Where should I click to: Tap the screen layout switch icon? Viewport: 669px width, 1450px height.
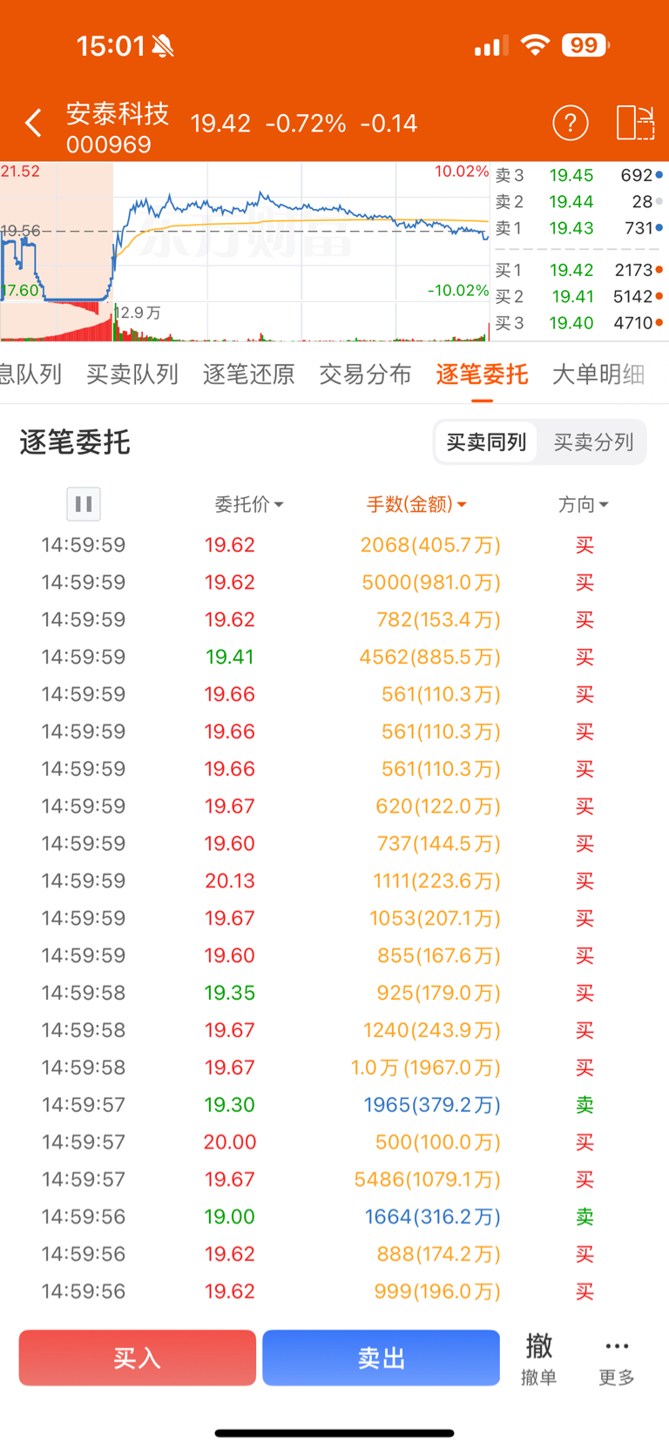[x=634, y=124]
